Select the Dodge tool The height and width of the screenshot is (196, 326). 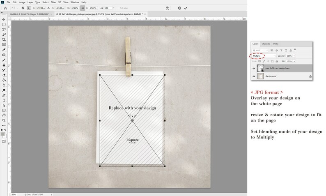tap(4, 90)
